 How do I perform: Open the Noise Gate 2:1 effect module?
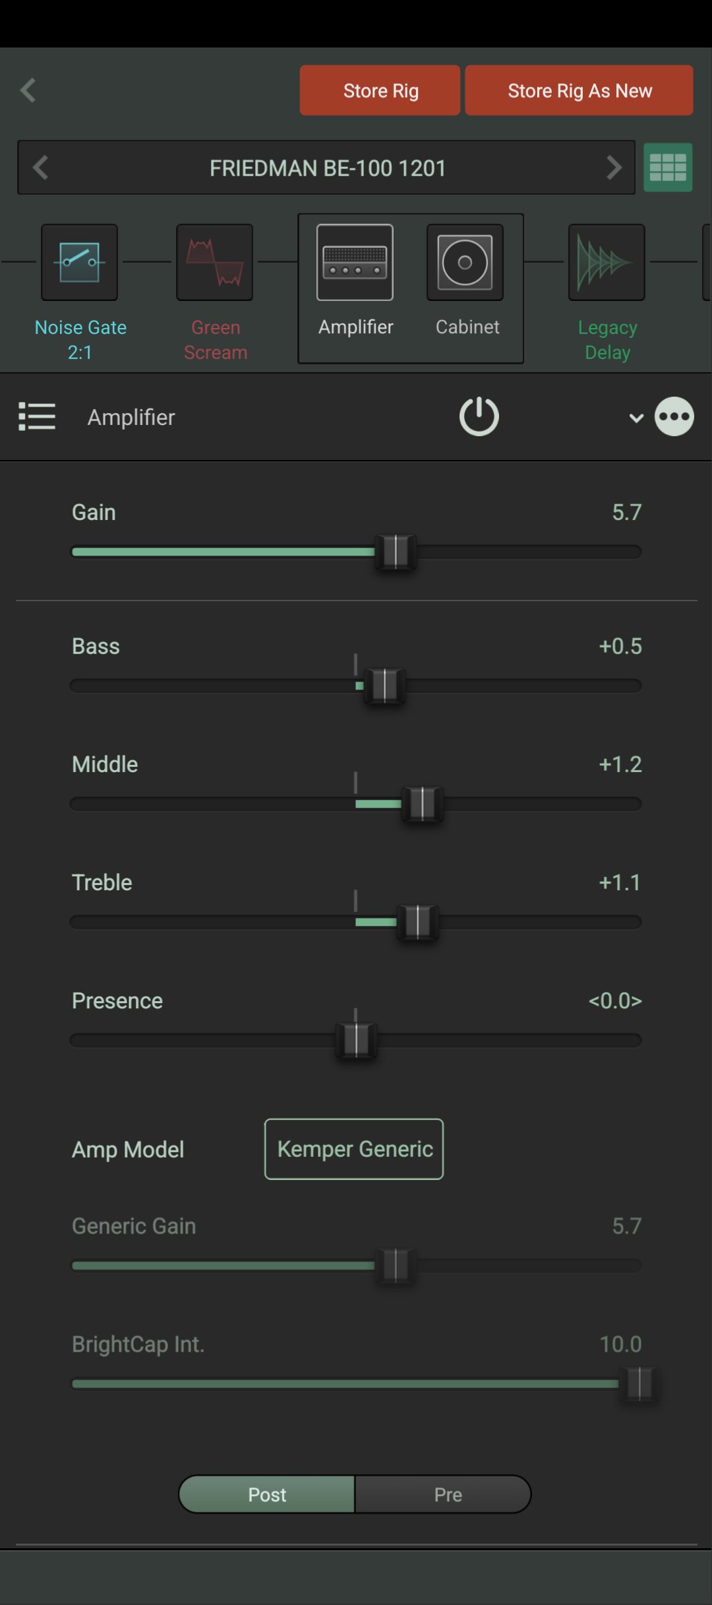point(80,262)
